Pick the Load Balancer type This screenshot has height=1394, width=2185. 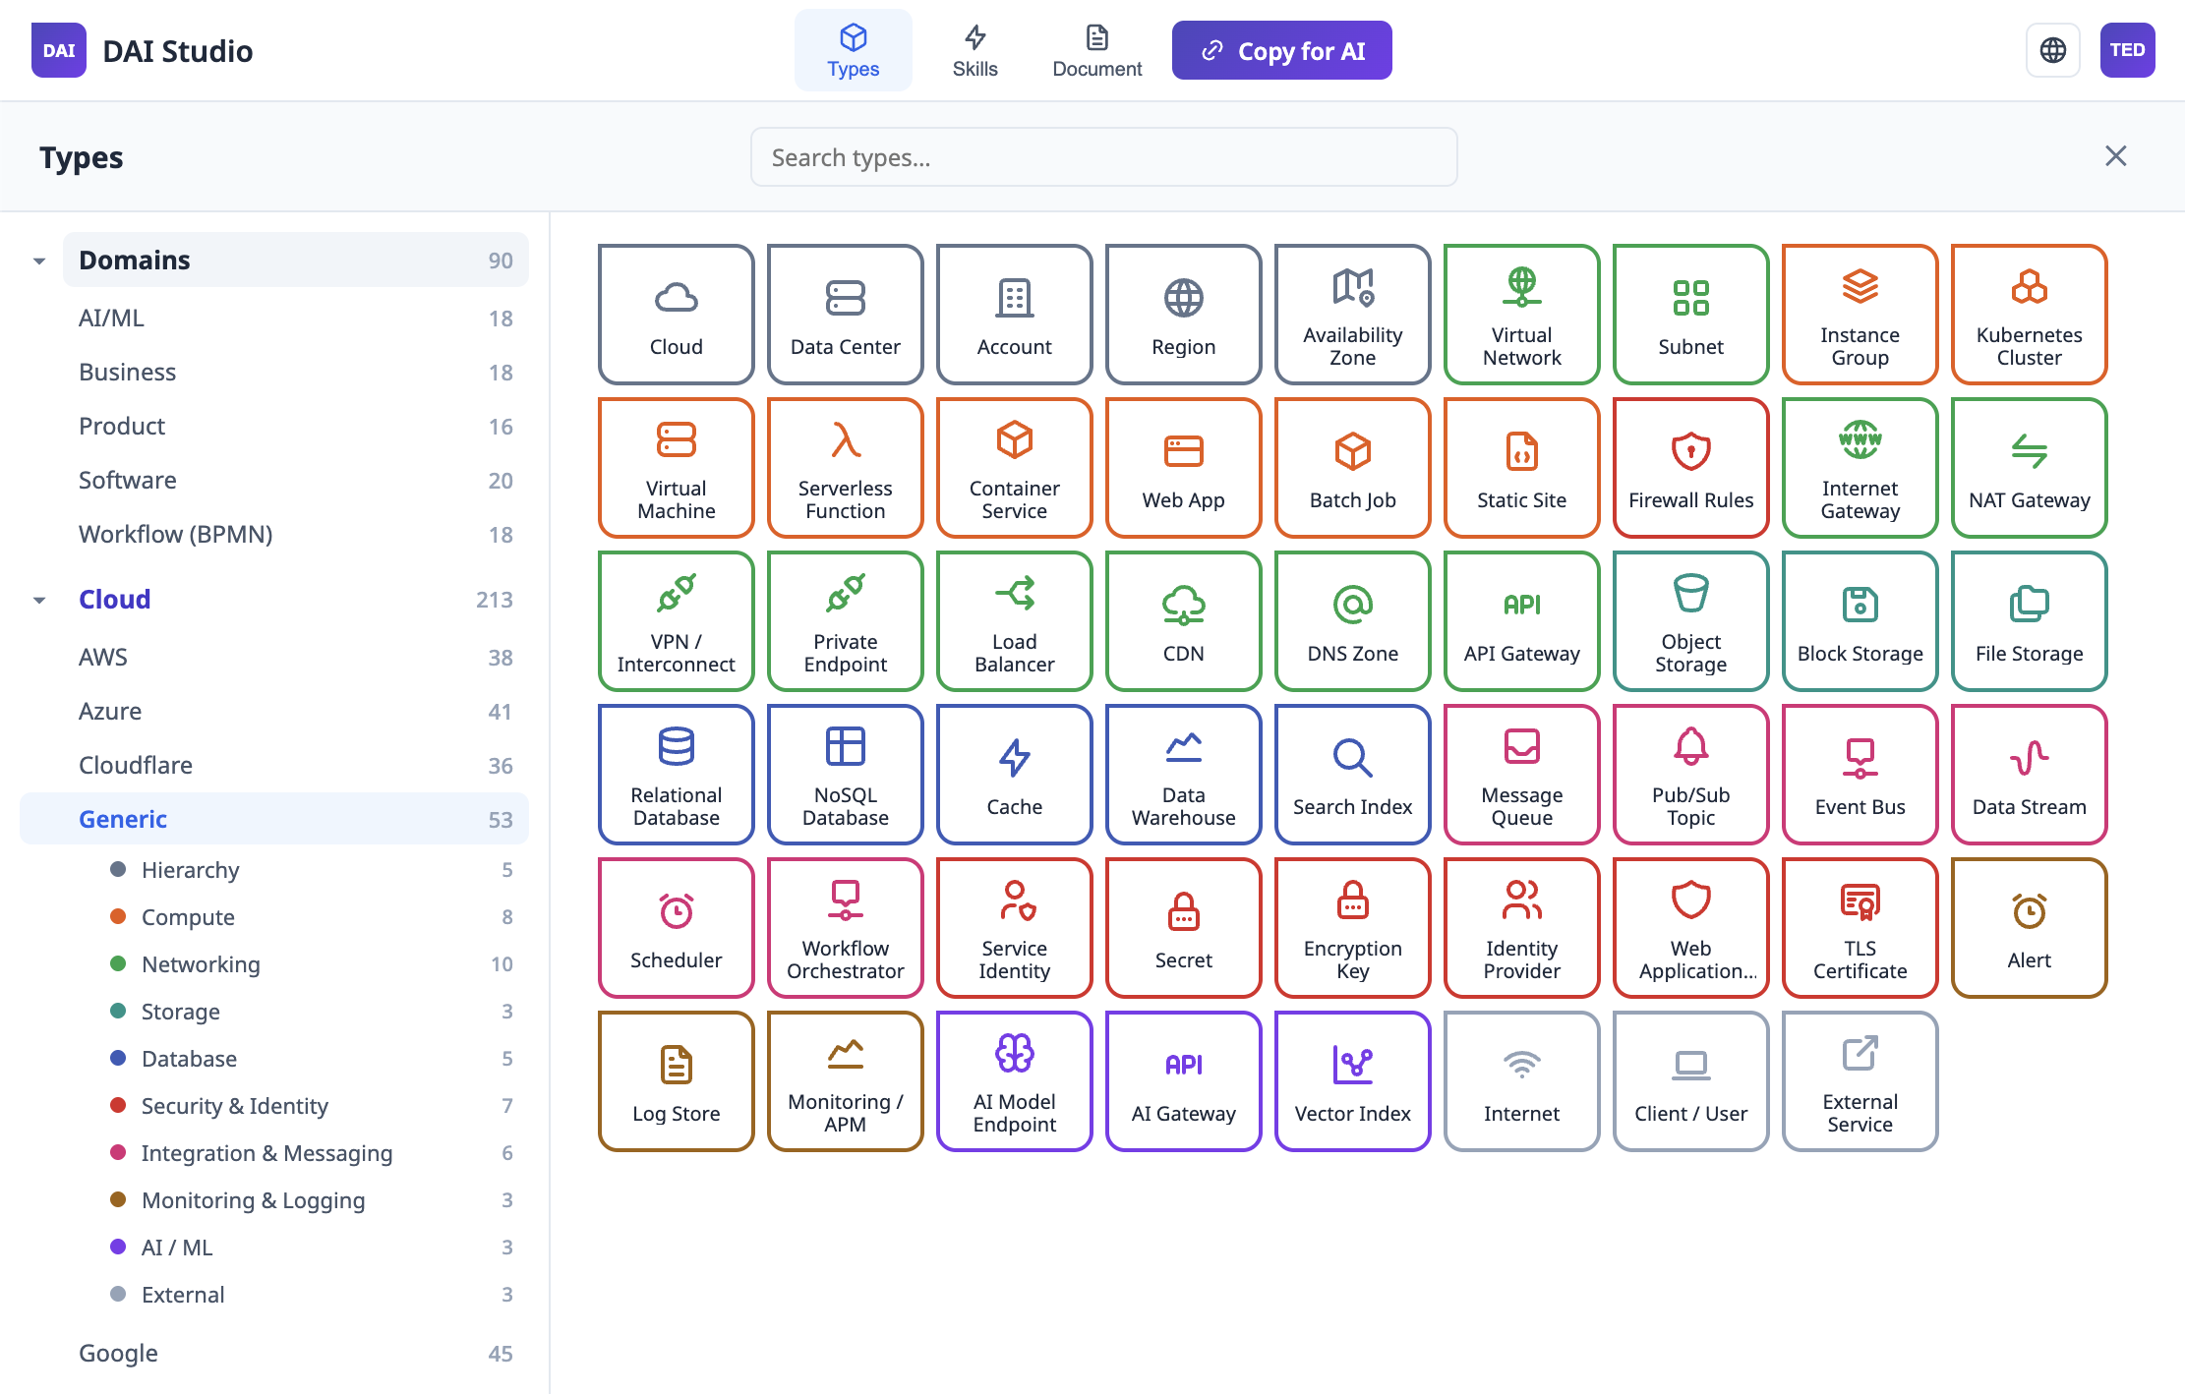click(1014, 621)
